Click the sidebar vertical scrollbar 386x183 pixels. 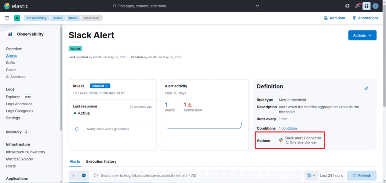[61, 79]
